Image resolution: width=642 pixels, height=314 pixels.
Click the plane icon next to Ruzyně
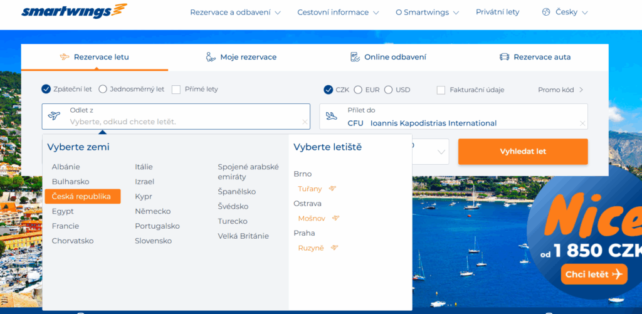coord(335,248)
